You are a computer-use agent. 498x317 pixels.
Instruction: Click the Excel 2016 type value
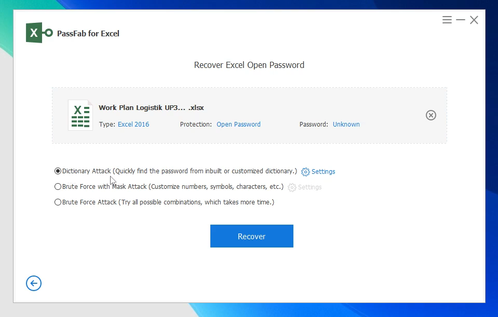coord(133,125)
